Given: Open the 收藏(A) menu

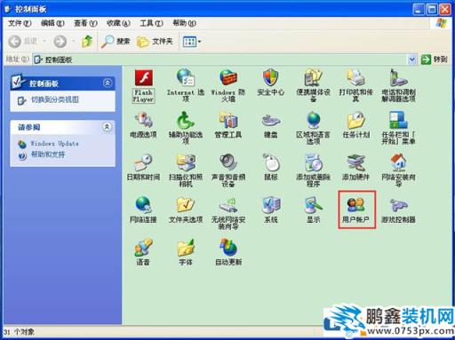Looking at the screenshot, I should pyautogui.click(x=118, y=23).
